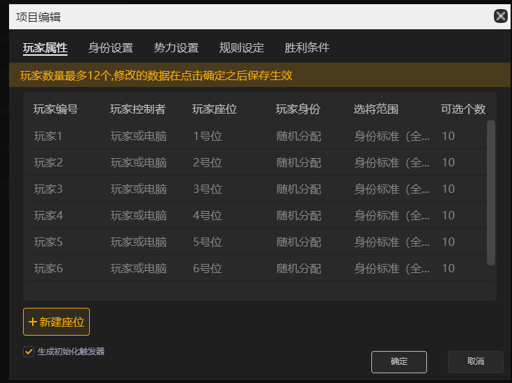Toggle the 生成初始化触发器 checkbox
Image resolution: width=512 pixels, height=383 pixels.
pos(29,352)
